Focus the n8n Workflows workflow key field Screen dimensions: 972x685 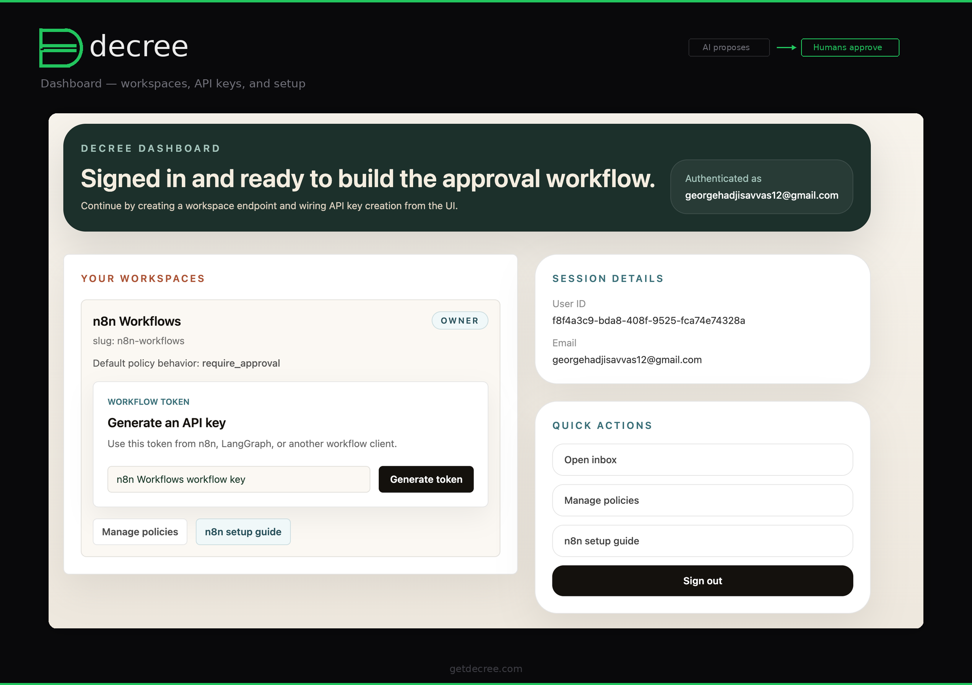coord(239,479)
